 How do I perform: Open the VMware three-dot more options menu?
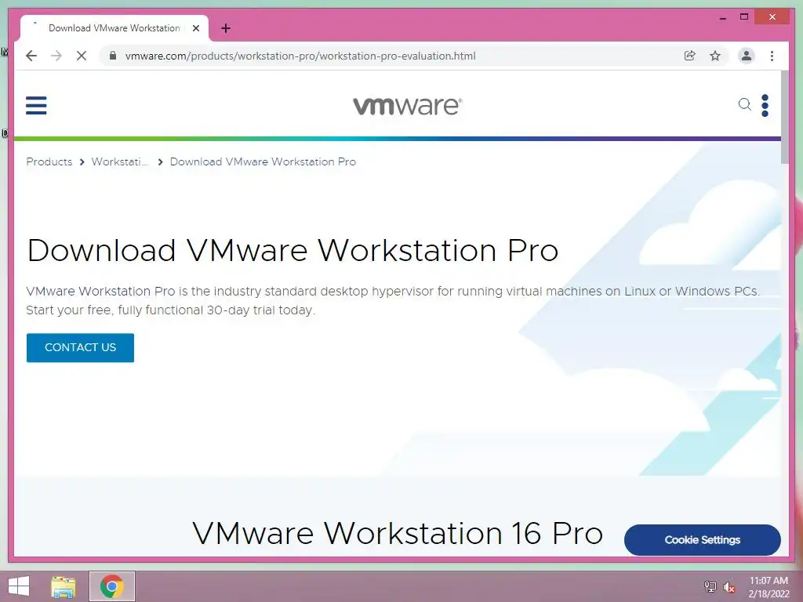(x=765, y=106)
